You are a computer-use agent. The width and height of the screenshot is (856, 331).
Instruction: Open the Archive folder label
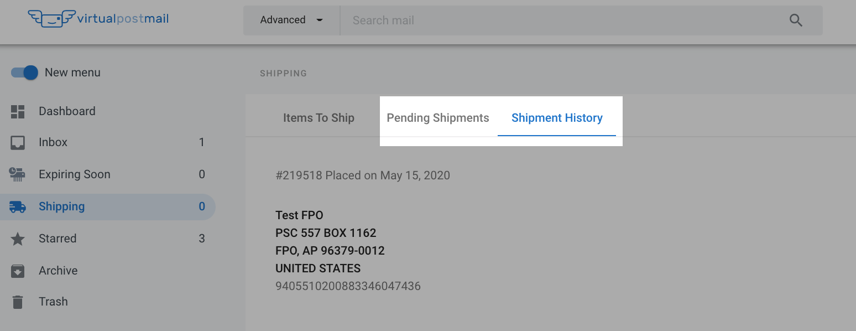point(58,271)
